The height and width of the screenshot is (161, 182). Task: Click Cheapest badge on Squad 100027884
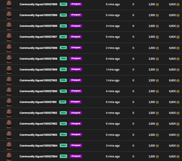point(76,145)
